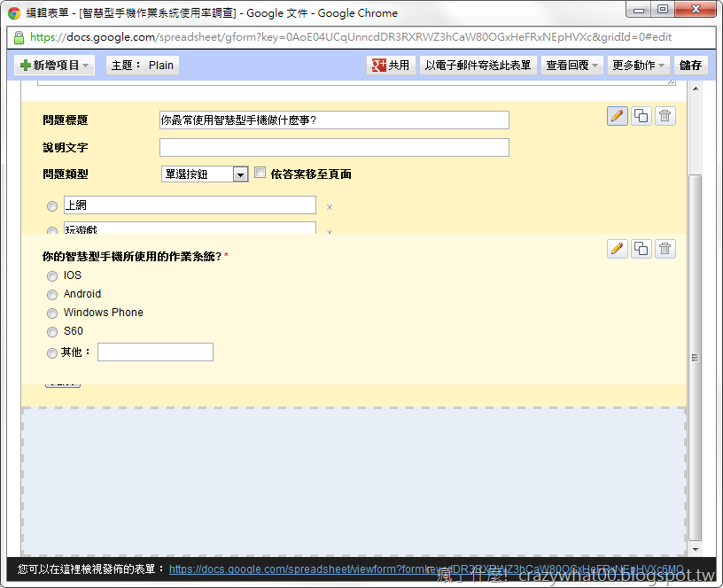Click the vertical scrollbar thumb
Image resolution: width=723 pixels, height=588 pixels.
tap(696, 358)
